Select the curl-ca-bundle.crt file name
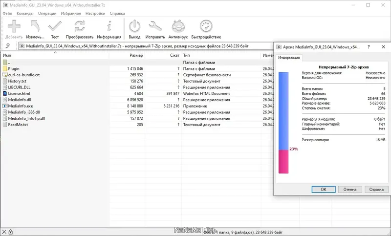391x236 pixels. 24,75
